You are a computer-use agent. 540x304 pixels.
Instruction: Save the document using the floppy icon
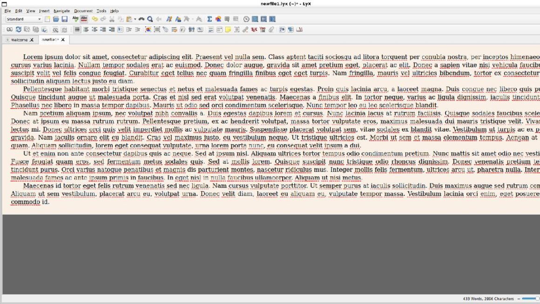64,19
